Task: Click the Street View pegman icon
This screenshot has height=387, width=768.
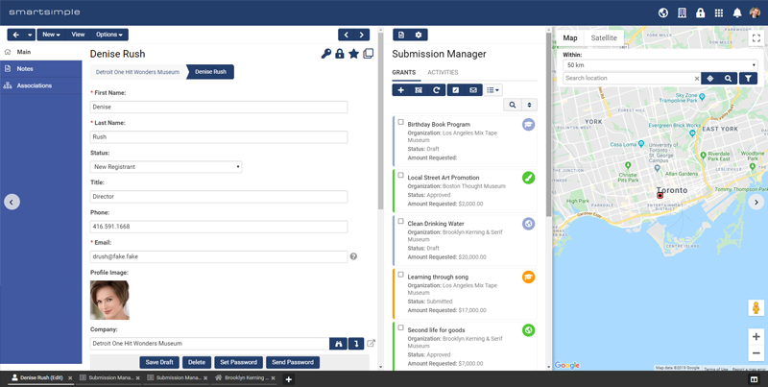Action: pos(756,308)
